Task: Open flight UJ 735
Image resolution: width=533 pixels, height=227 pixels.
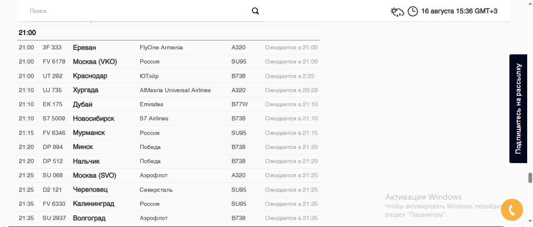Action: pos(52,90)
